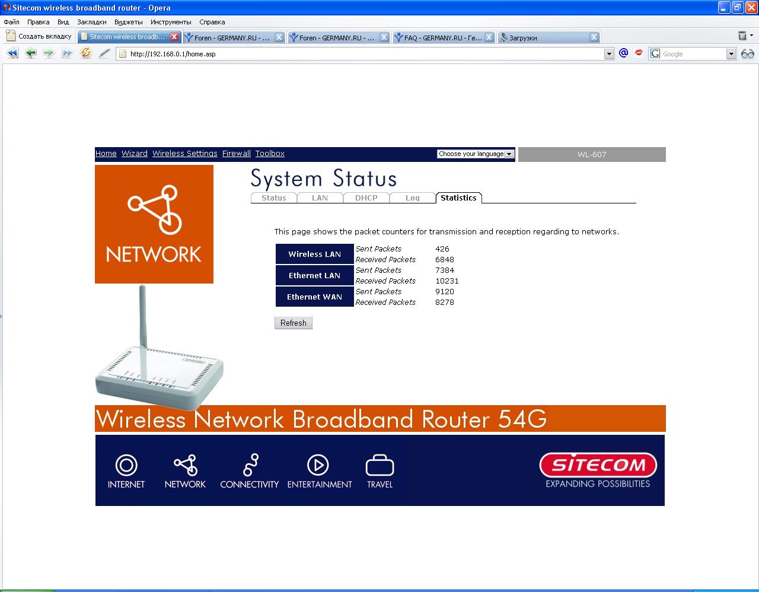Close the FAQ - GERMANY.RU tab

[489, 37]
